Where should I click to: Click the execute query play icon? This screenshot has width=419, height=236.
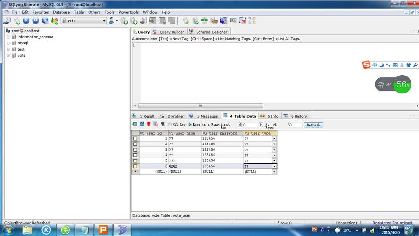26,21
